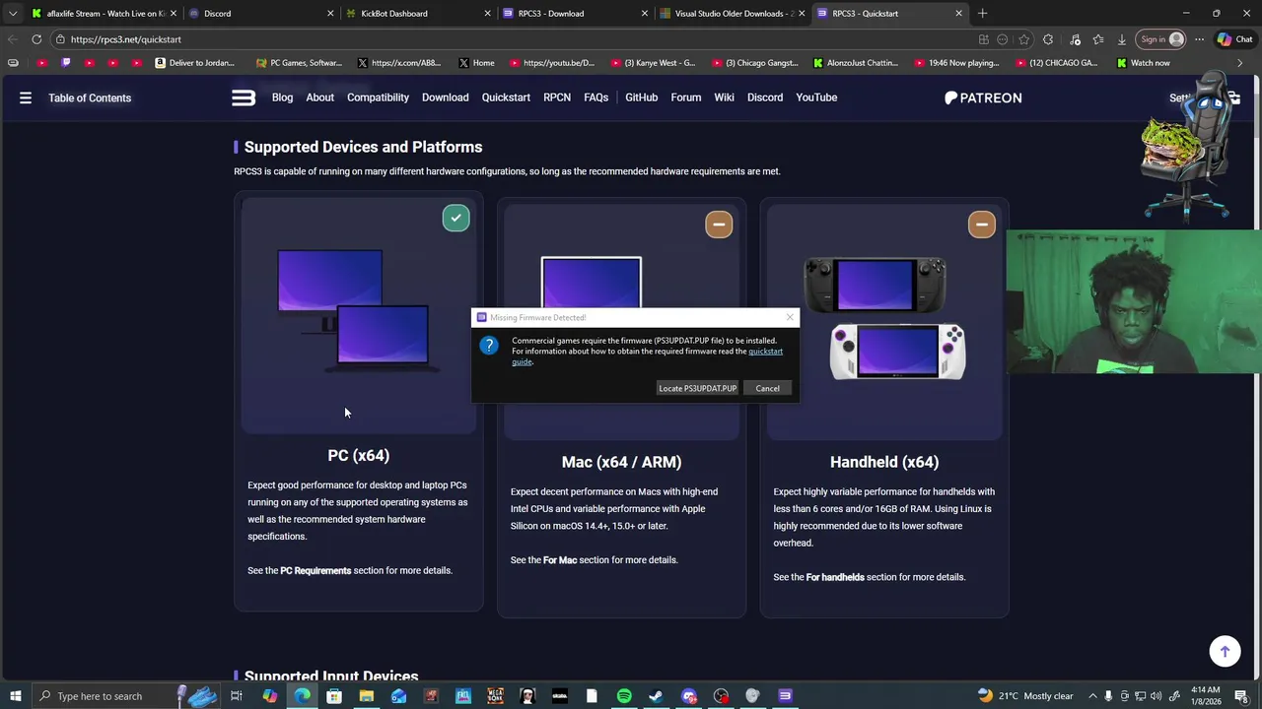Switch to the Discord browser tab
The image size is (1262, 709).
point(261,14)
